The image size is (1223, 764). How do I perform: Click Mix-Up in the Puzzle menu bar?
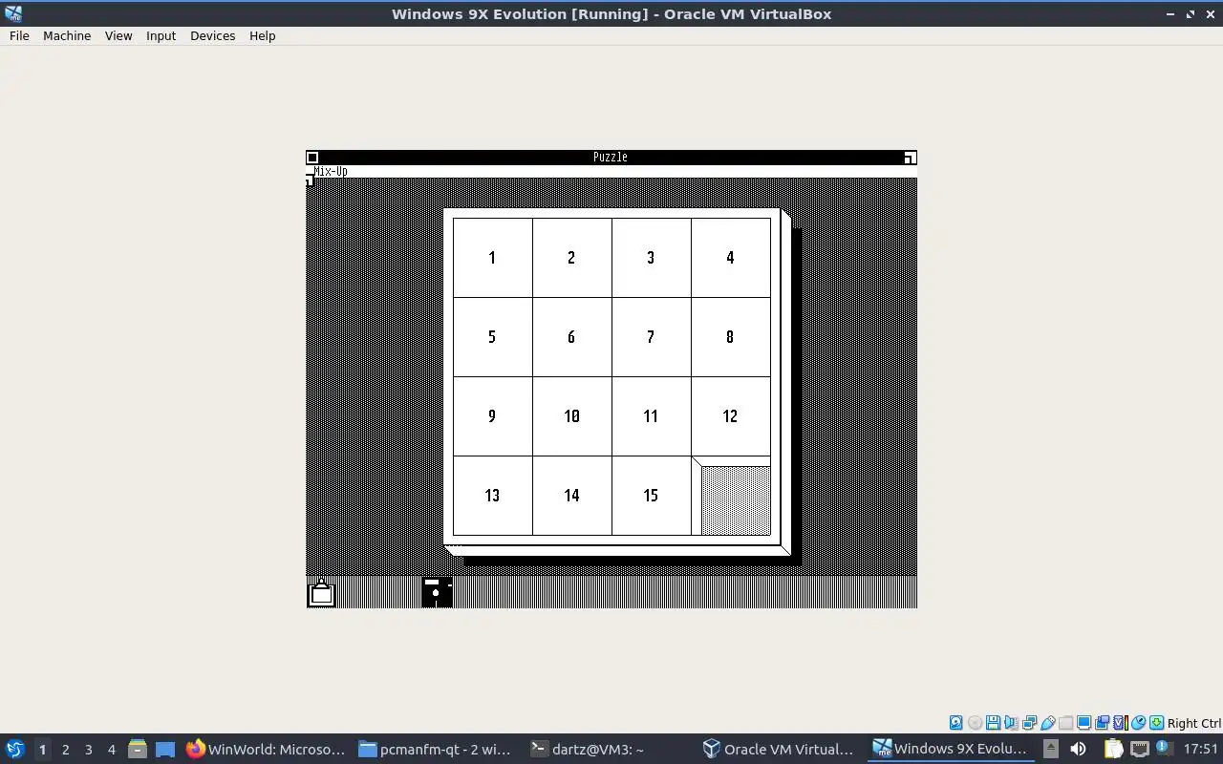click(331, 172)
